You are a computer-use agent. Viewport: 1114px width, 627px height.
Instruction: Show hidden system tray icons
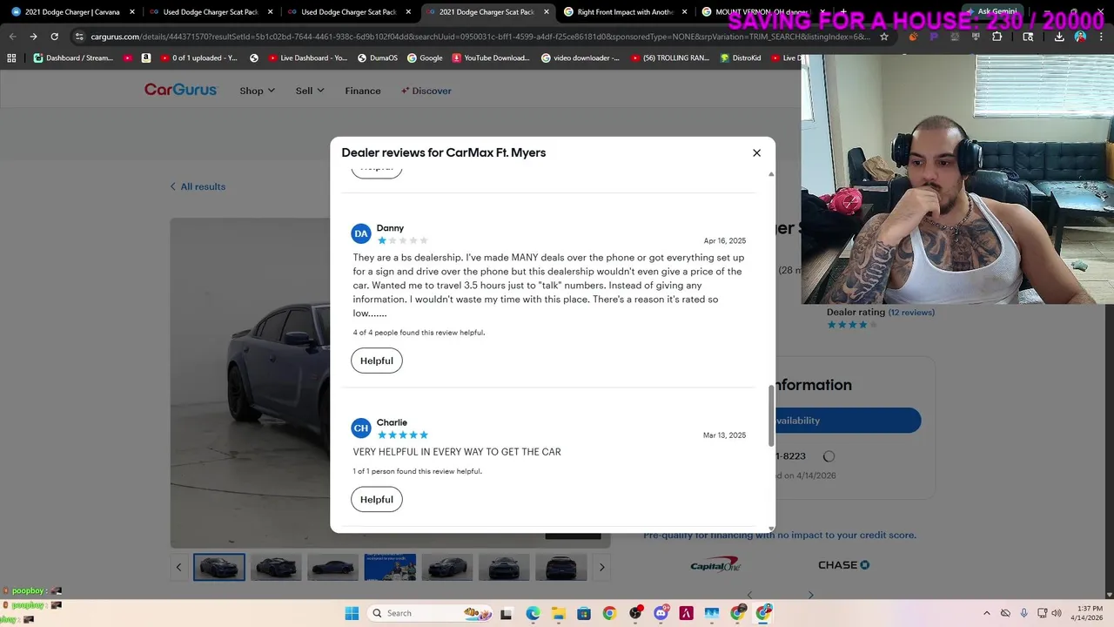(986, 613)
